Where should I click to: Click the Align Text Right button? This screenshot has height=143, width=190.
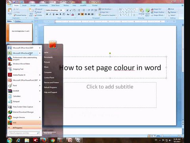(x=85, y=14)
